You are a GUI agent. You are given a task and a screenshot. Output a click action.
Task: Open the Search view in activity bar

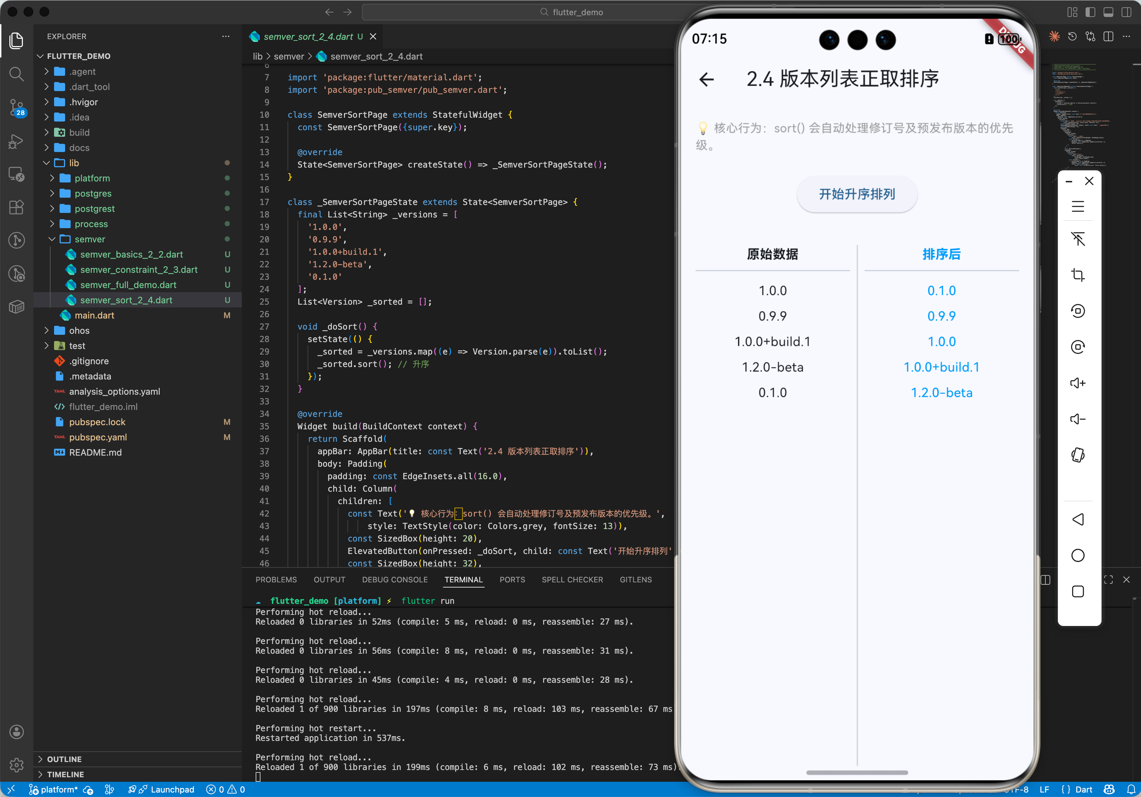point(16,74)
